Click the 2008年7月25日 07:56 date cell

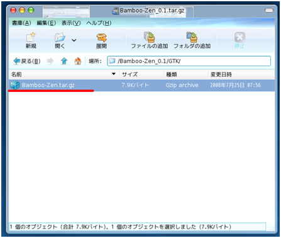point(235,85)
